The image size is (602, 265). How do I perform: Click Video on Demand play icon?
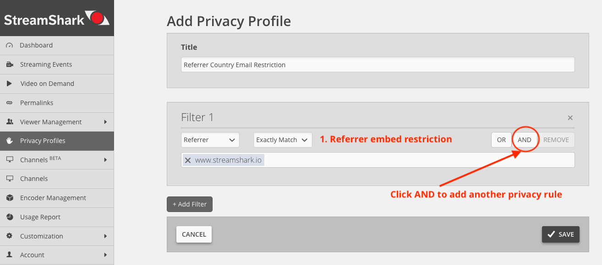[x=9, y=84]
